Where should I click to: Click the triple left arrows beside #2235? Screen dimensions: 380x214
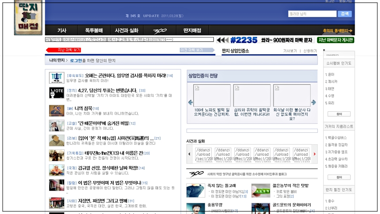coord(222,40)
